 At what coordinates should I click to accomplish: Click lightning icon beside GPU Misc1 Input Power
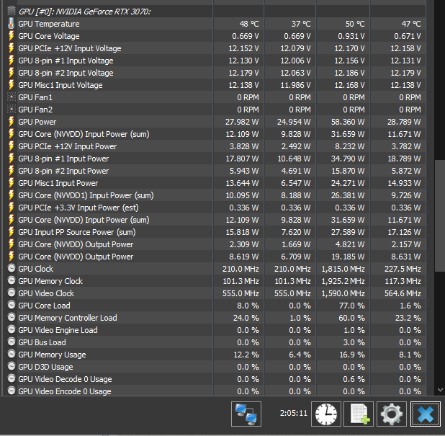tap(11, 183)
